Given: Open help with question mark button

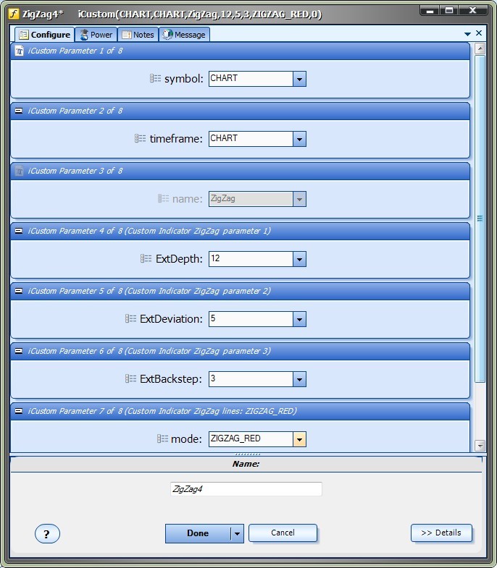Looking at the screenshot, I should tap(47, 533).
